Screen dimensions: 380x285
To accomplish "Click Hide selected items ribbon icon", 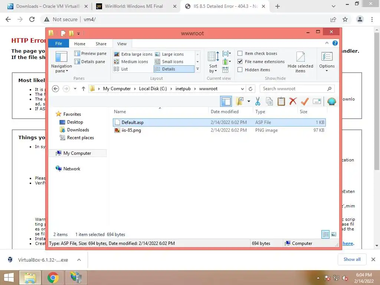I will 300,62.
